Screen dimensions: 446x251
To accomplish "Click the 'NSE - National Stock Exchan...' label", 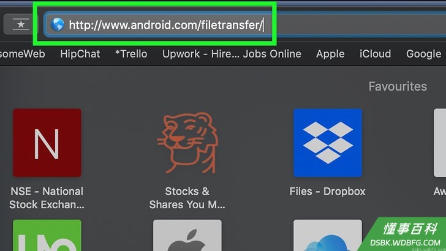I will 47,198.
